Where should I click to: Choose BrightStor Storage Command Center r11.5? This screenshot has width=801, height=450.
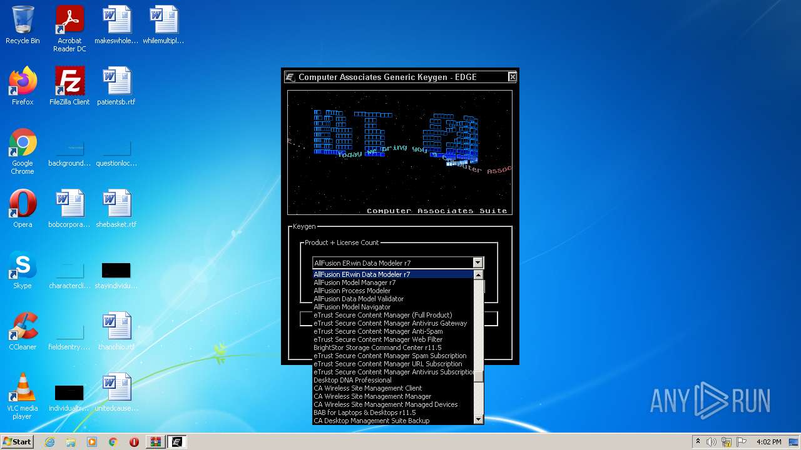click(393, 347)
